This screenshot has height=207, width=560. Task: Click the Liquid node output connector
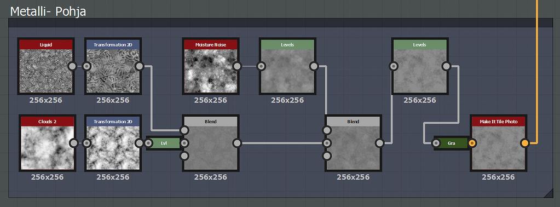click(72, 66)
